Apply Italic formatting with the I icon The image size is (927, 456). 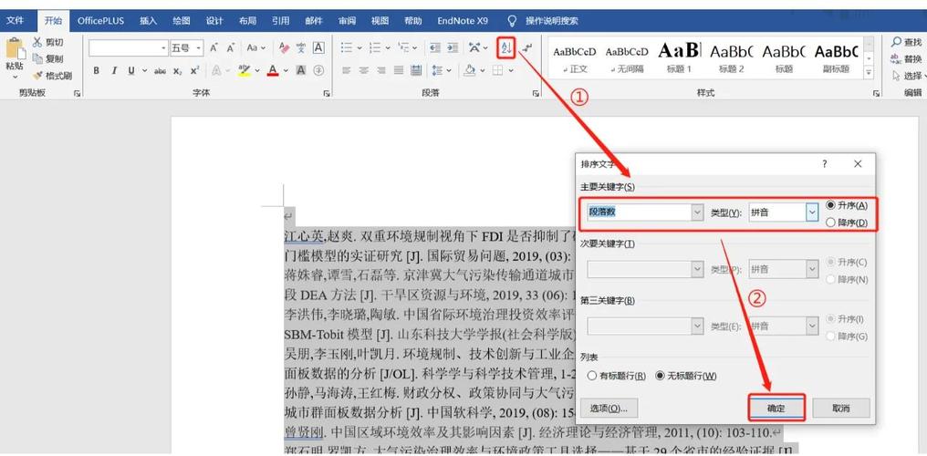pos(114,70)
